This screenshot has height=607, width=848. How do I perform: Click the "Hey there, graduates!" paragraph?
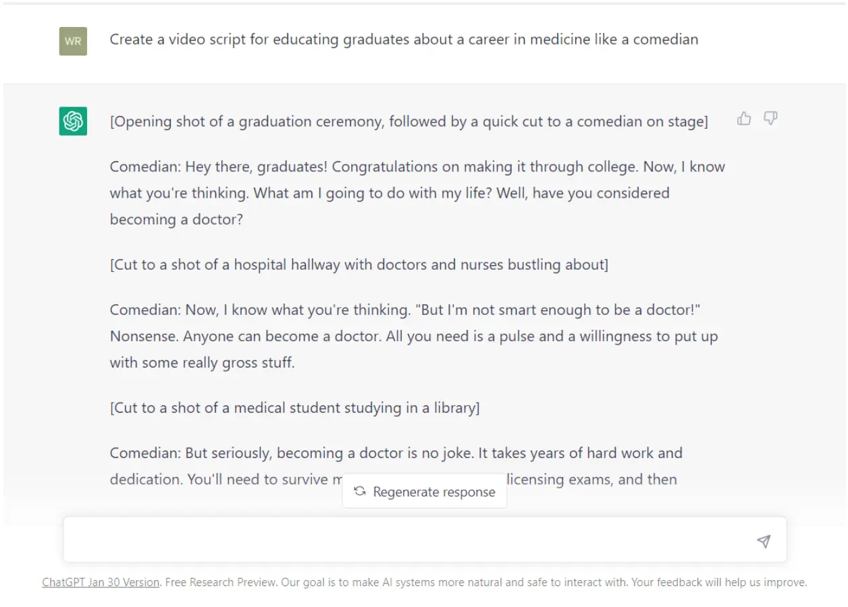(417, 167)
